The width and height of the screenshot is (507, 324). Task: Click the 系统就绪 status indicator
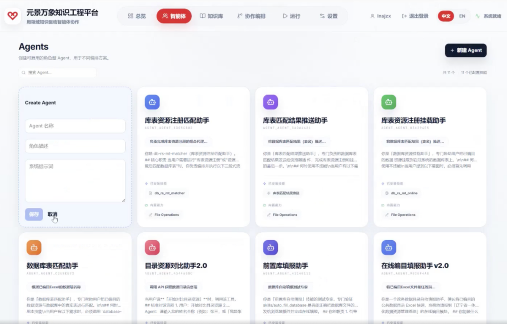point(488,16)
